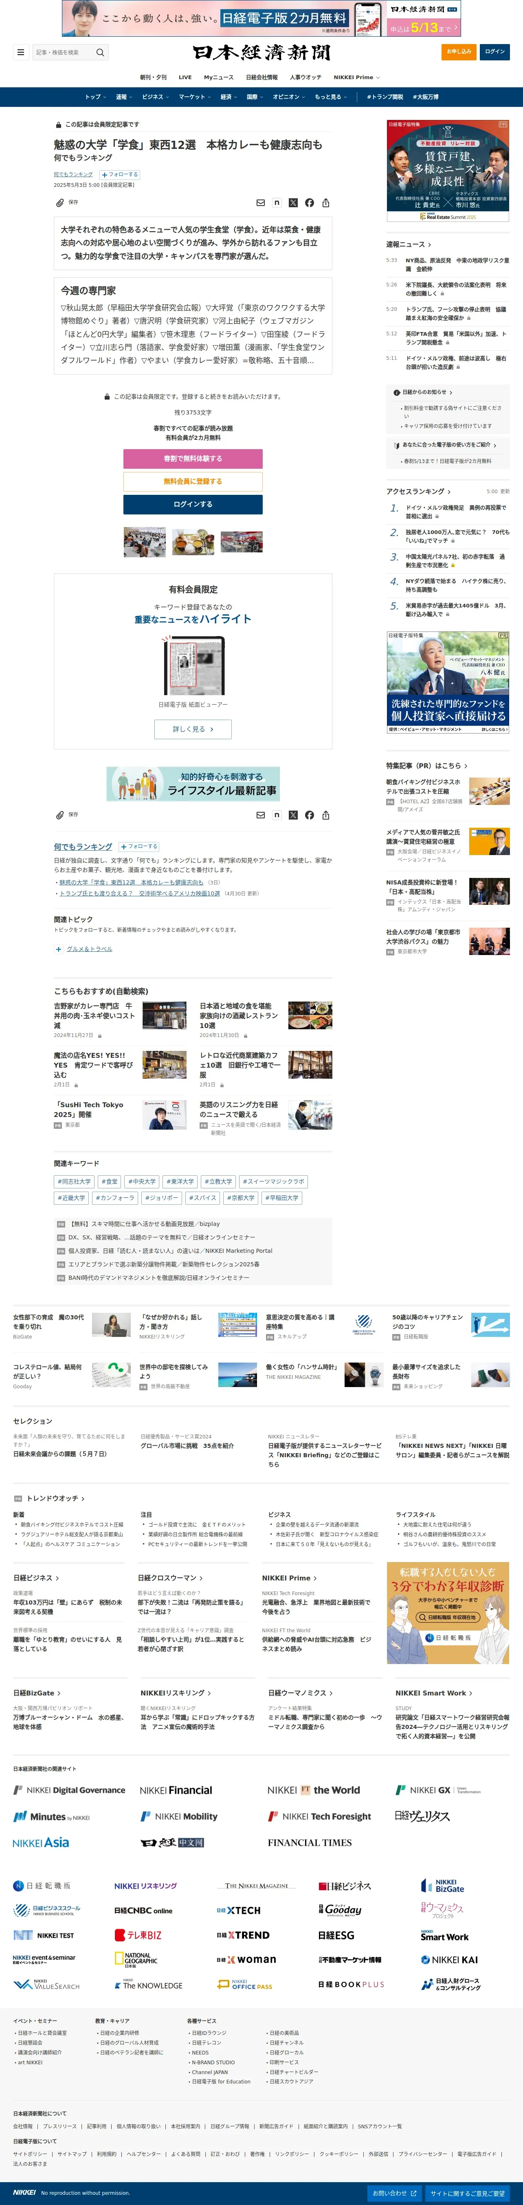The image size is (523, 2205).
Task: Open 日経Gooday logo
Action: [340, 1910]
